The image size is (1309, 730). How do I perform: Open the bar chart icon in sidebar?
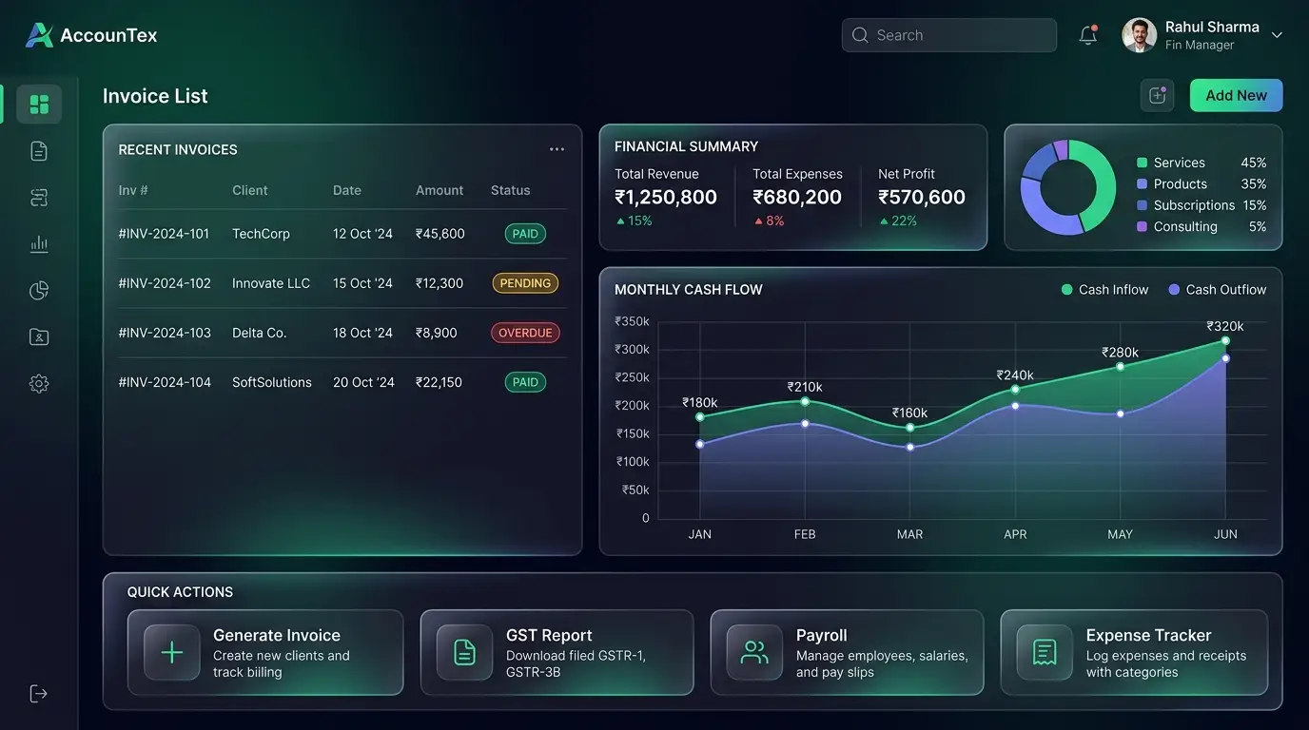[x=39, y=244]
